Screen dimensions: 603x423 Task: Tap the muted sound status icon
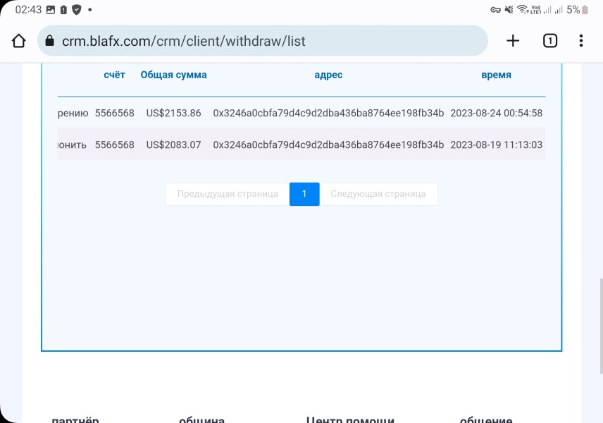pyautogui.click(x=509, y=10)
